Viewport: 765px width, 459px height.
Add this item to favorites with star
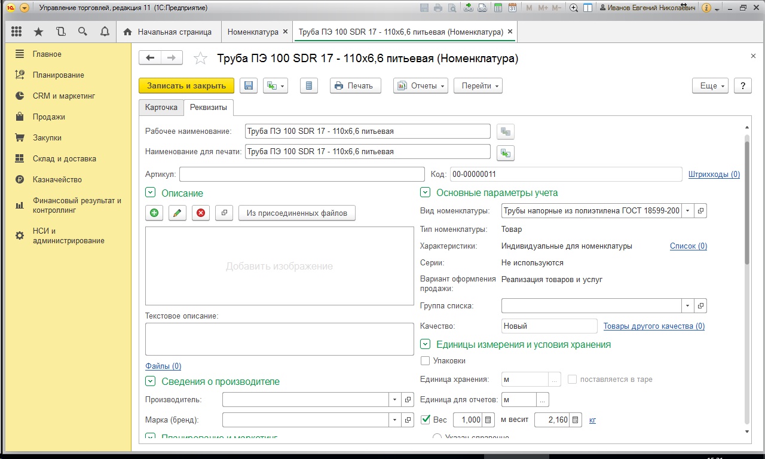point(201,59)
